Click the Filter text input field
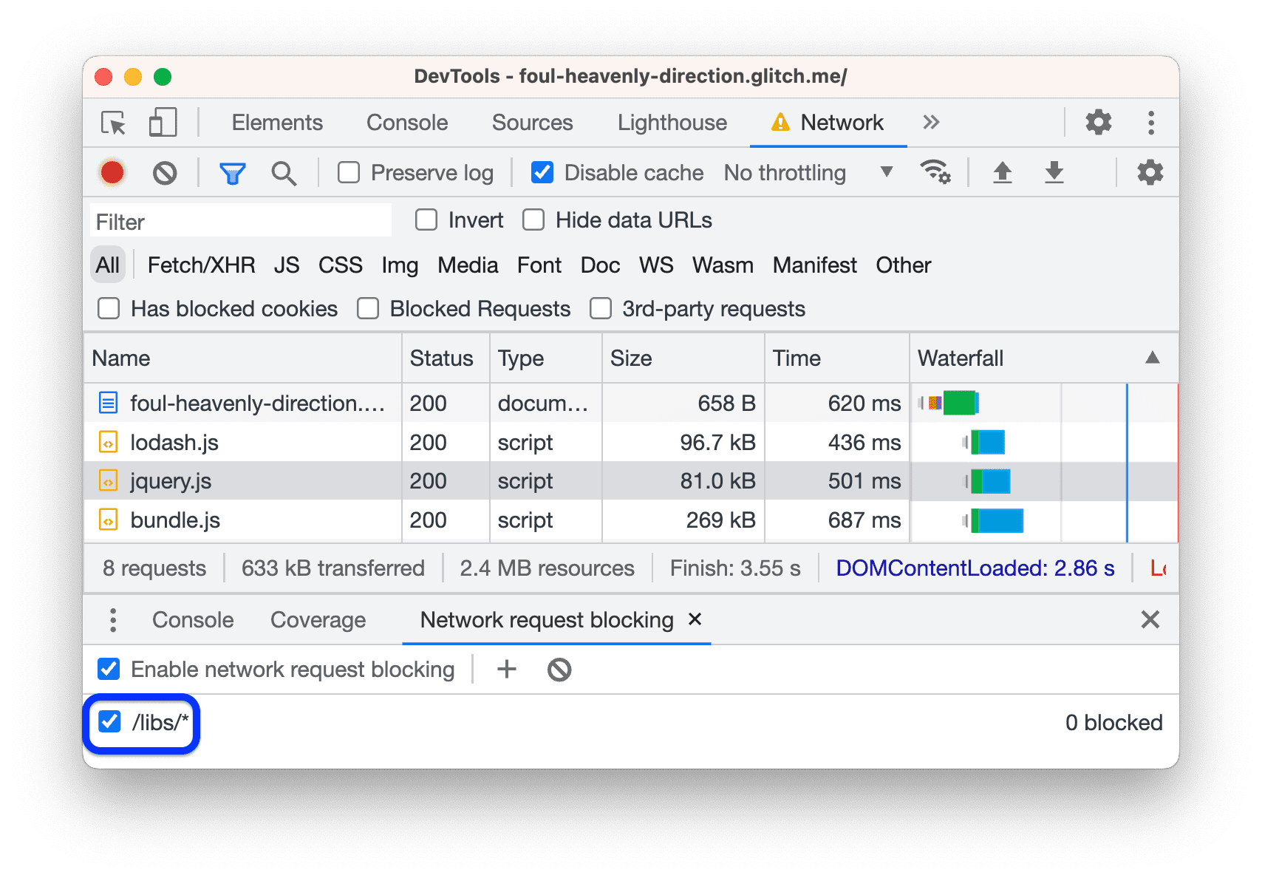Screen dimensions: 1262x878 pos(241,222)
